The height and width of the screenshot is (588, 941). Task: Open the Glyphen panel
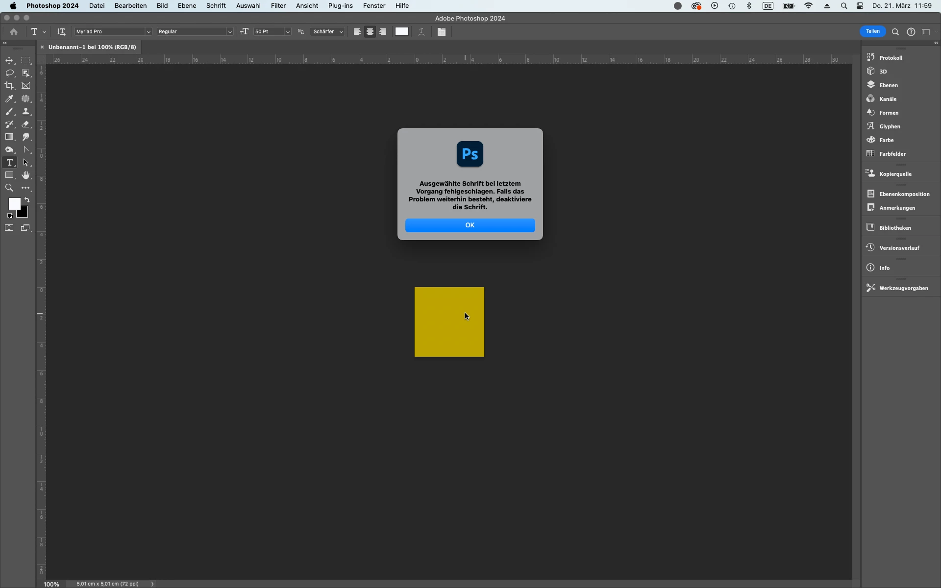[889, 126]
